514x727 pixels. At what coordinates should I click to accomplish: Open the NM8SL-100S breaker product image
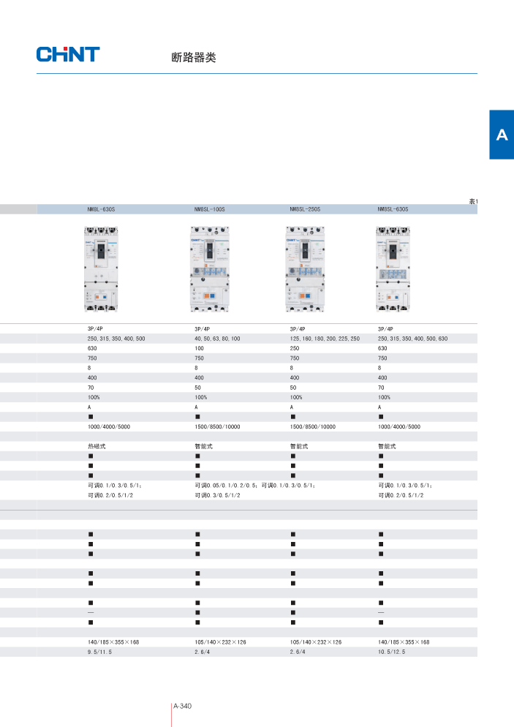pos(209,269)
